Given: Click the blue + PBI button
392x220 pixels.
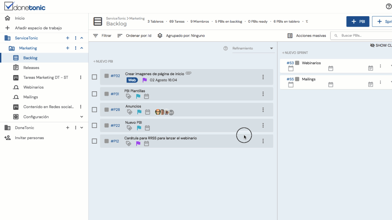Looking at the screenshot, I should [x=358, y=21].
